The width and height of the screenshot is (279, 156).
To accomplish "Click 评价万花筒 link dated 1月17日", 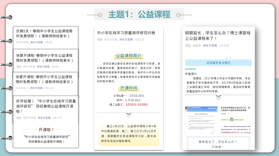I will [44, 118].
